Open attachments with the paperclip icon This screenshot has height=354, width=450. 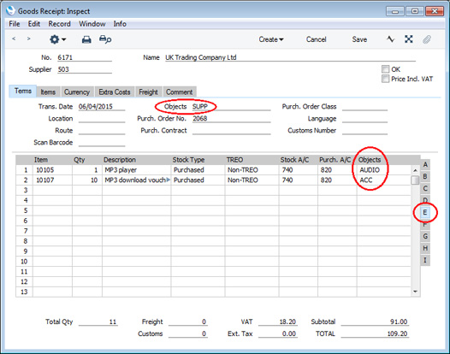(427, 39)
